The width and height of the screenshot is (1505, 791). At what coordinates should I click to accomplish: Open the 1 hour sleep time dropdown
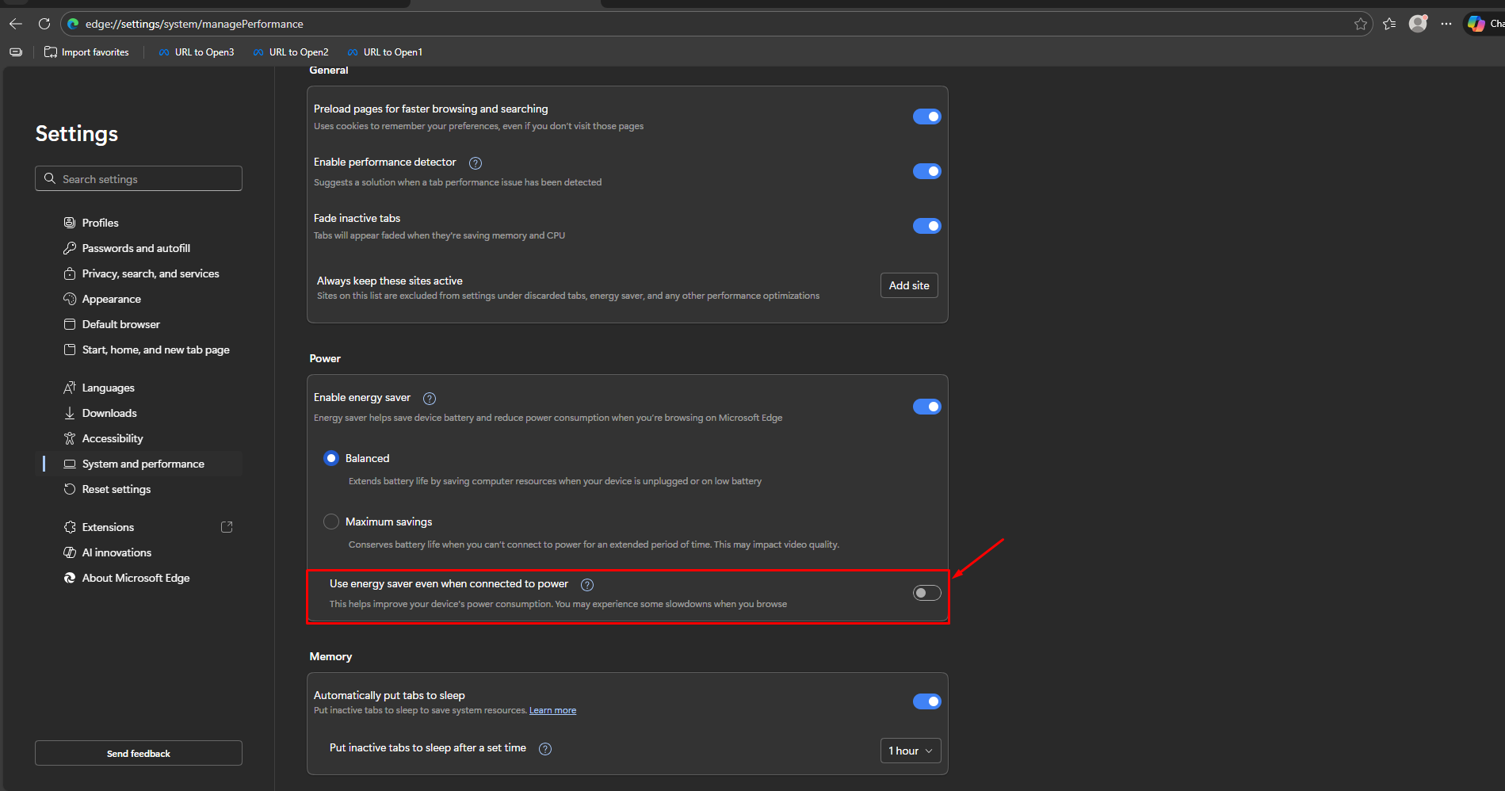pos(910,751)
